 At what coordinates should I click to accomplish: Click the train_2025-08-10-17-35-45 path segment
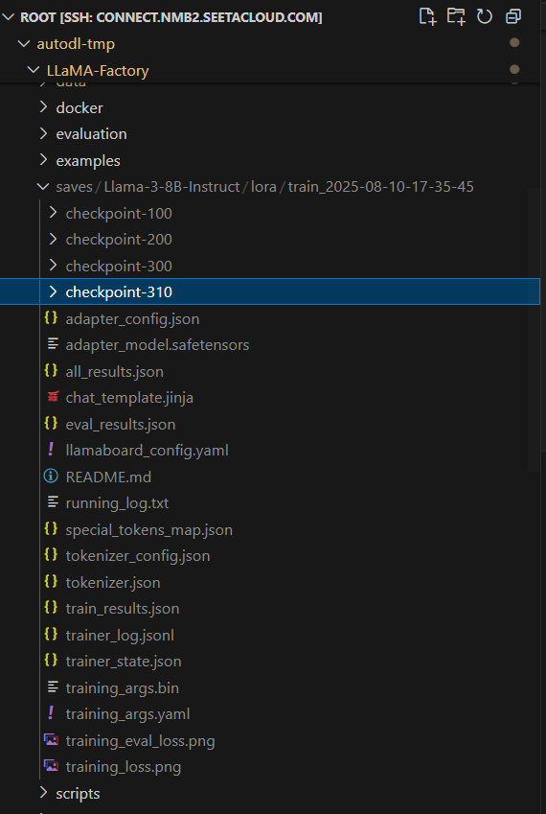[380, 187]
